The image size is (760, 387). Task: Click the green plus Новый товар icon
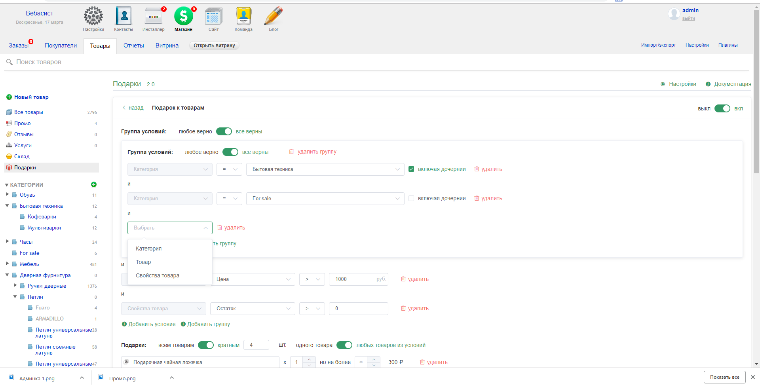[x=9, y=97]
